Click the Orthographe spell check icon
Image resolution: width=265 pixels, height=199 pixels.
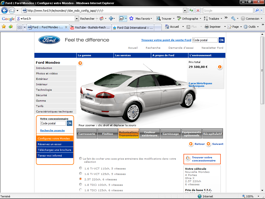[179, 18]
